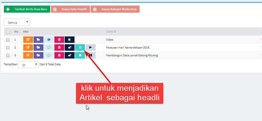Set Perayaan Hari Kemerdekaan 2016 as headline star
Image resolution: width=262 pixels, height=121 pixels.
[x=80, y=47]
